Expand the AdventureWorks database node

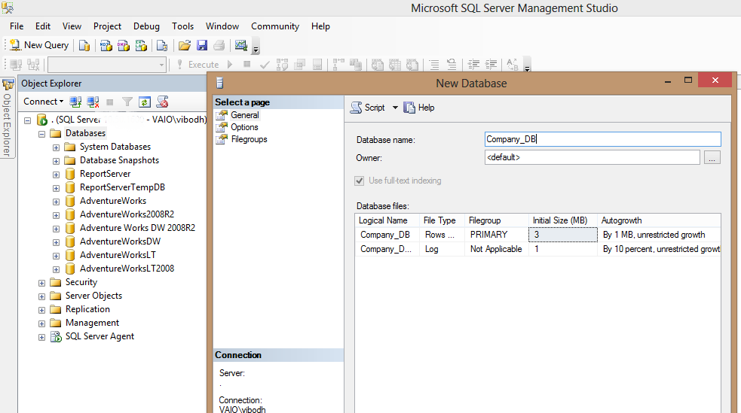click(x=56, y=201)
